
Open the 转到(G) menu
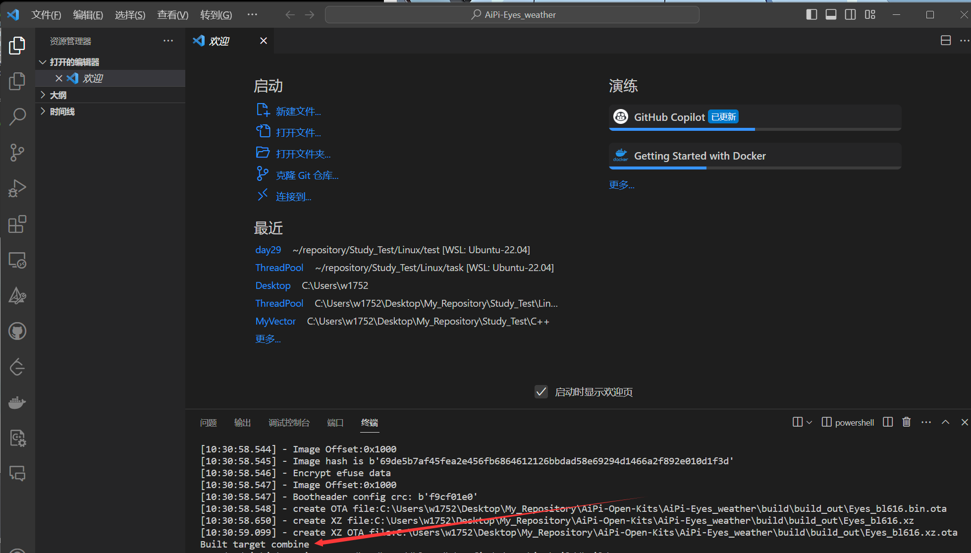pos(216,15)
